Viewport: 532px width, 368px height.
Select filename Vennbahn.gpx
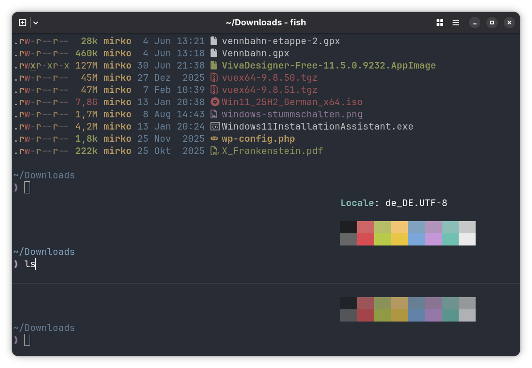point(256,53)
